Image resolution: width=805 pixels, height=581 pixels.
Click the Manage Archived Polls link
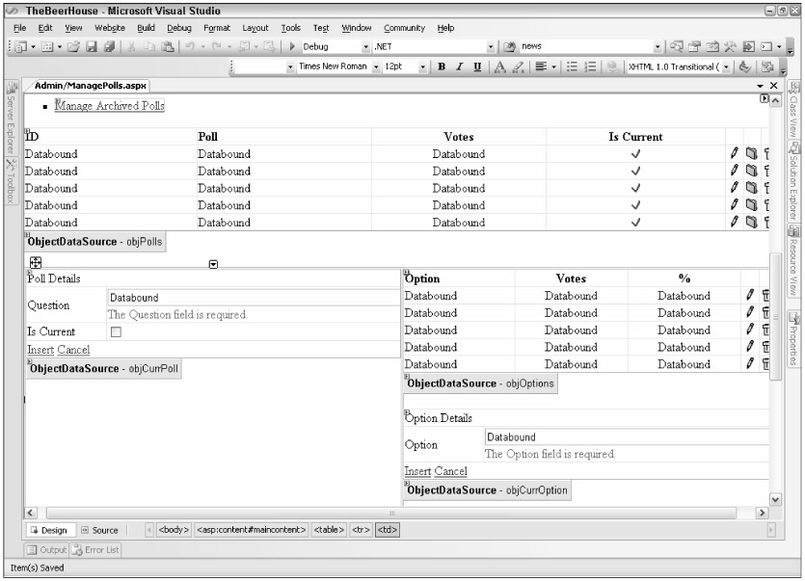pyautogui.click(x=109, y=105)
